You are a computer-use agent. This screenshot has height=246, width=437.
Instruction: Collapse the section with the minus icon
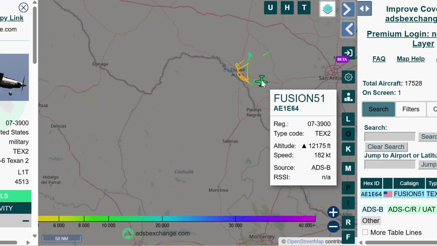click(x=26, y=221)
